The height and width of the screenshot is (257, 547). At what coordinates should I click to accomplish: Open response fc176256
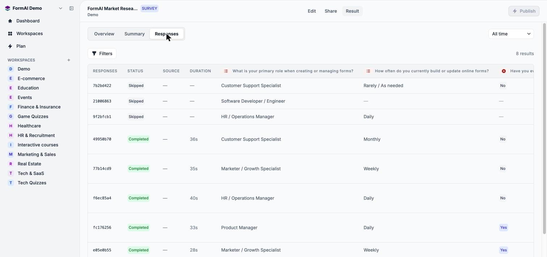click(x=102, y=228)
